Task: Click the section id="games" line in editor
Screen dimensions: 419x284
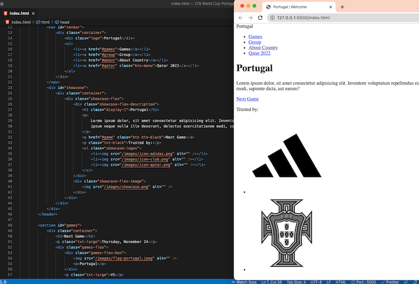Action: point(60,225)
